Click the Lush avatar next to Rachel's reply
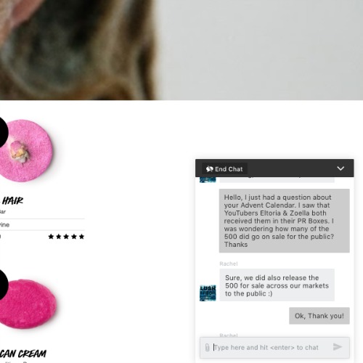This screenshot has height=363, width=363. (x=208, y=293)
